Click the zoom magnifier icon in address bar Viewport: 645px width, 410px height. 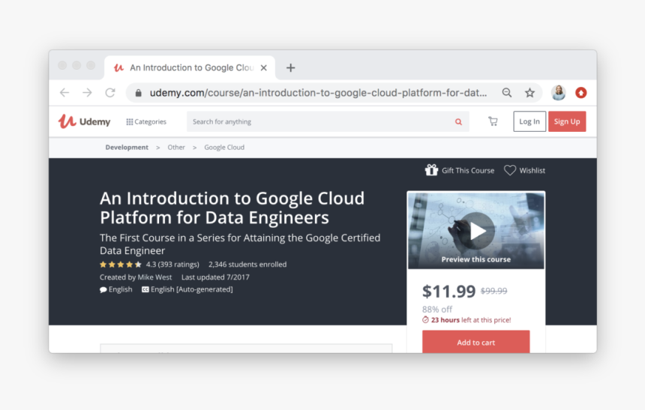507,92
